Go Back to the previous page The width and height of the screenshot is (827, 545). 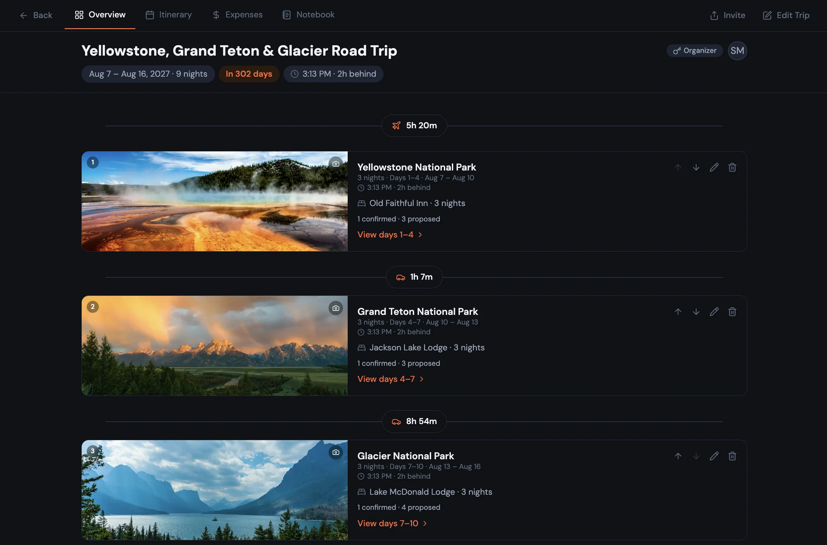(x=36, y=15)
